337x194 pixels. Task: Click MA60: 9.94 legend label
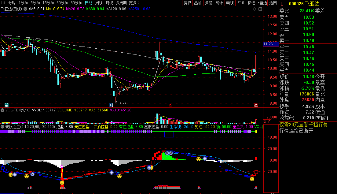95,9
